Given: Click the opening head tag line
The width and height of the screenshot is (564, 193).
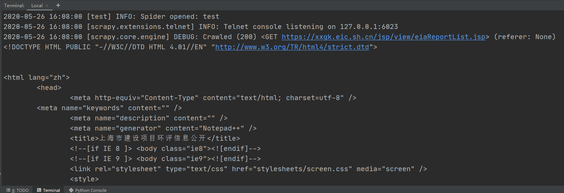Looking at the screenshot, I should pyautogui.click(x=49, y=88).
